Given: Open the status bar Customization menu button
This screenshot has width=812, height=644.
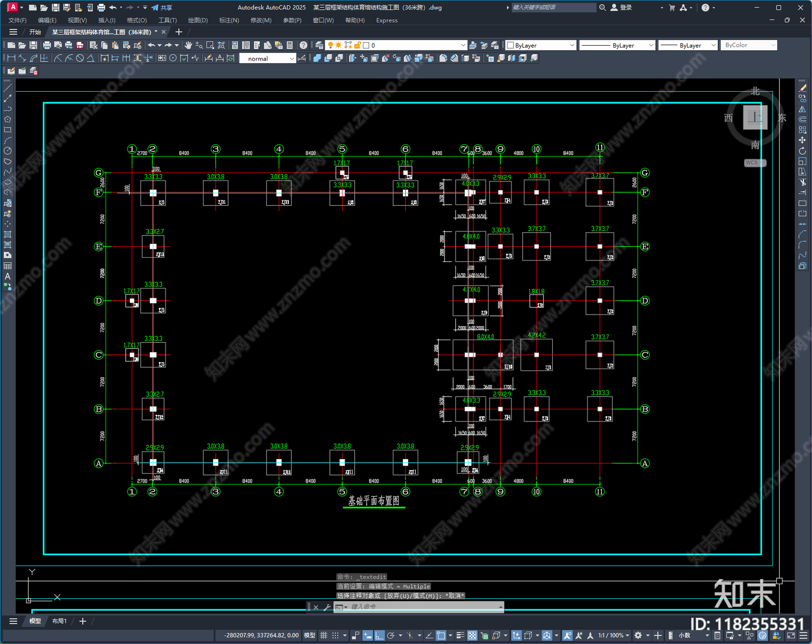Looking at the screenshot, I should [803, 635].
